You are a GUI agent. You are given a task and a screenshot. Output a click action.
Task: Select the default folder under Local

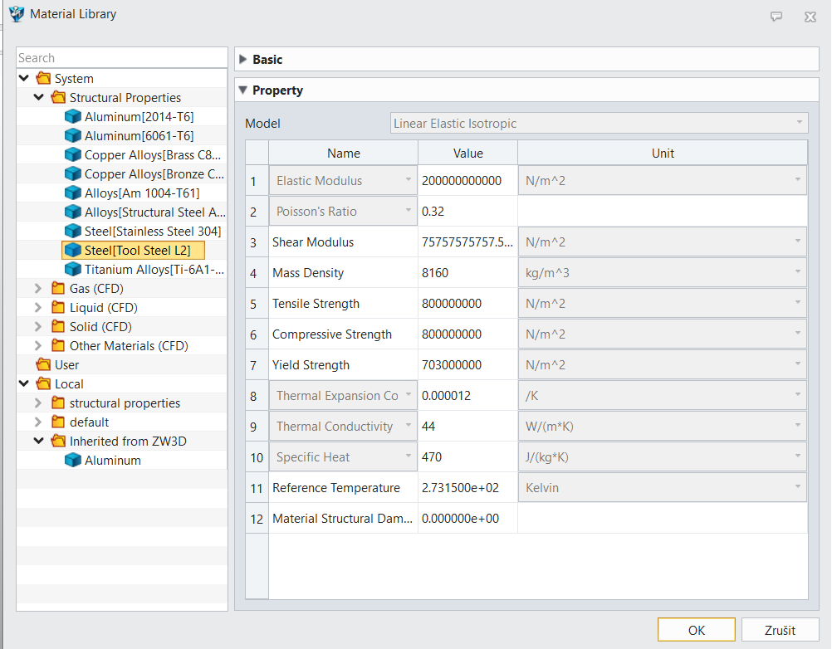click(x=89, y=422)
